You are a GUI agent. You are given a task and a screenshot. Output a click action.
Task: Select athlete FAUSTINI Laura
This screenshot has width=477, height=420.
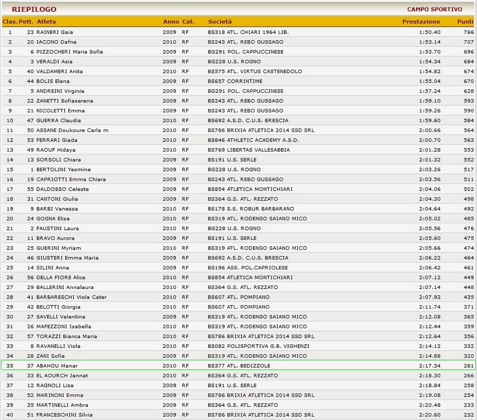click(58, 228)
